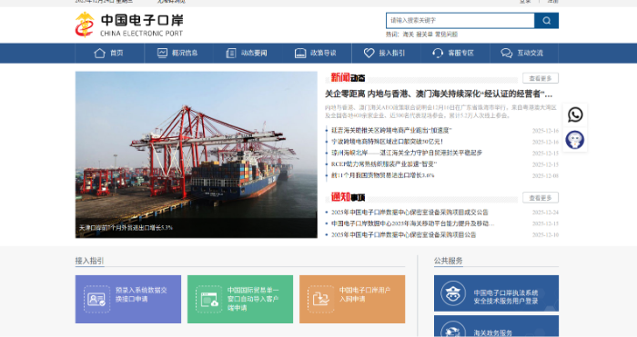
Task: Open the 动态要闻 menu item
Action: click(254, 53)
